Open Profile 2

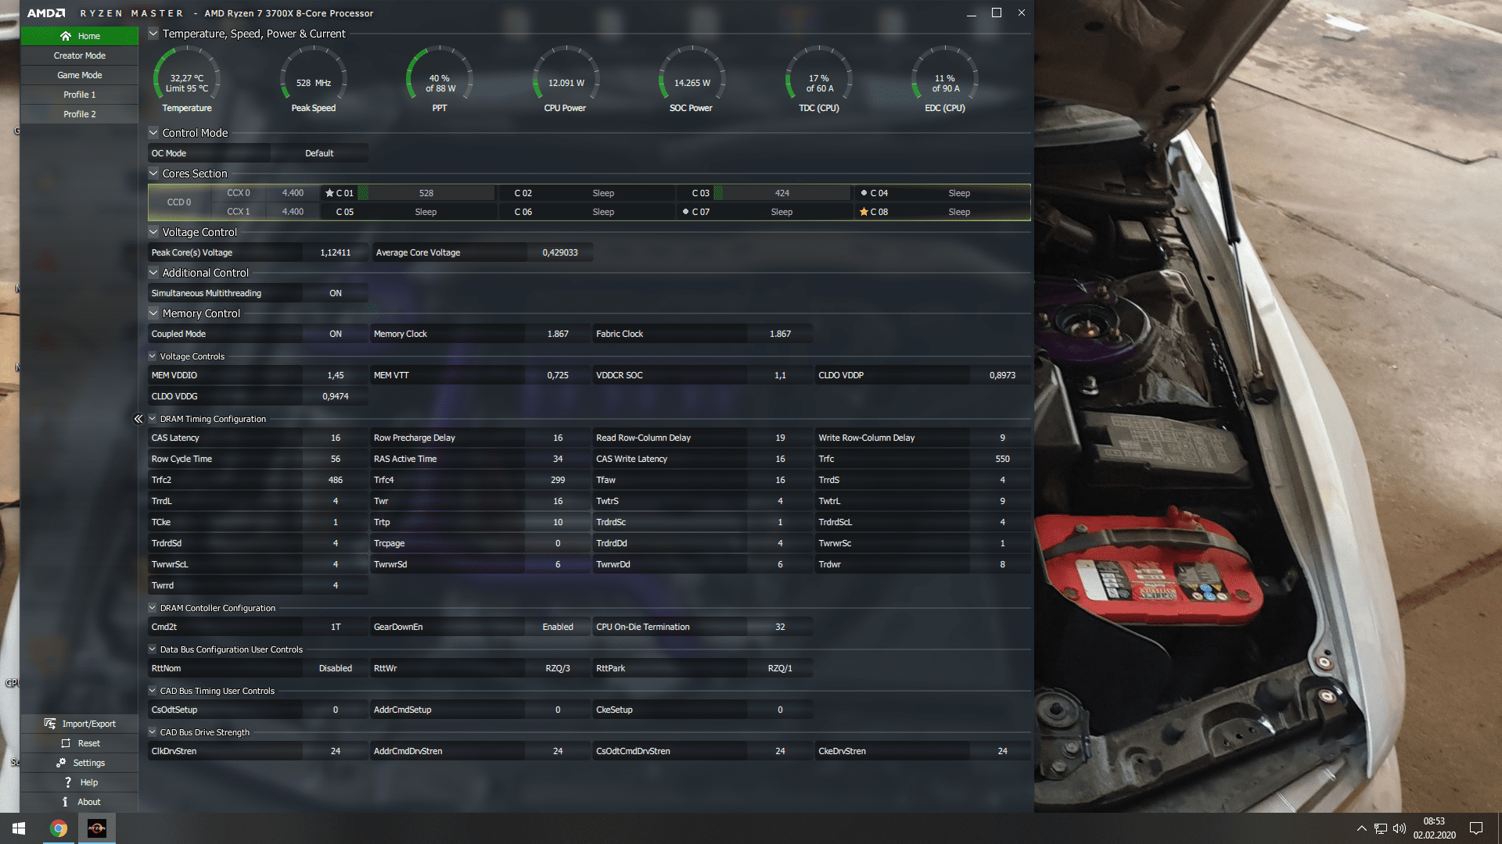(80, 114)
